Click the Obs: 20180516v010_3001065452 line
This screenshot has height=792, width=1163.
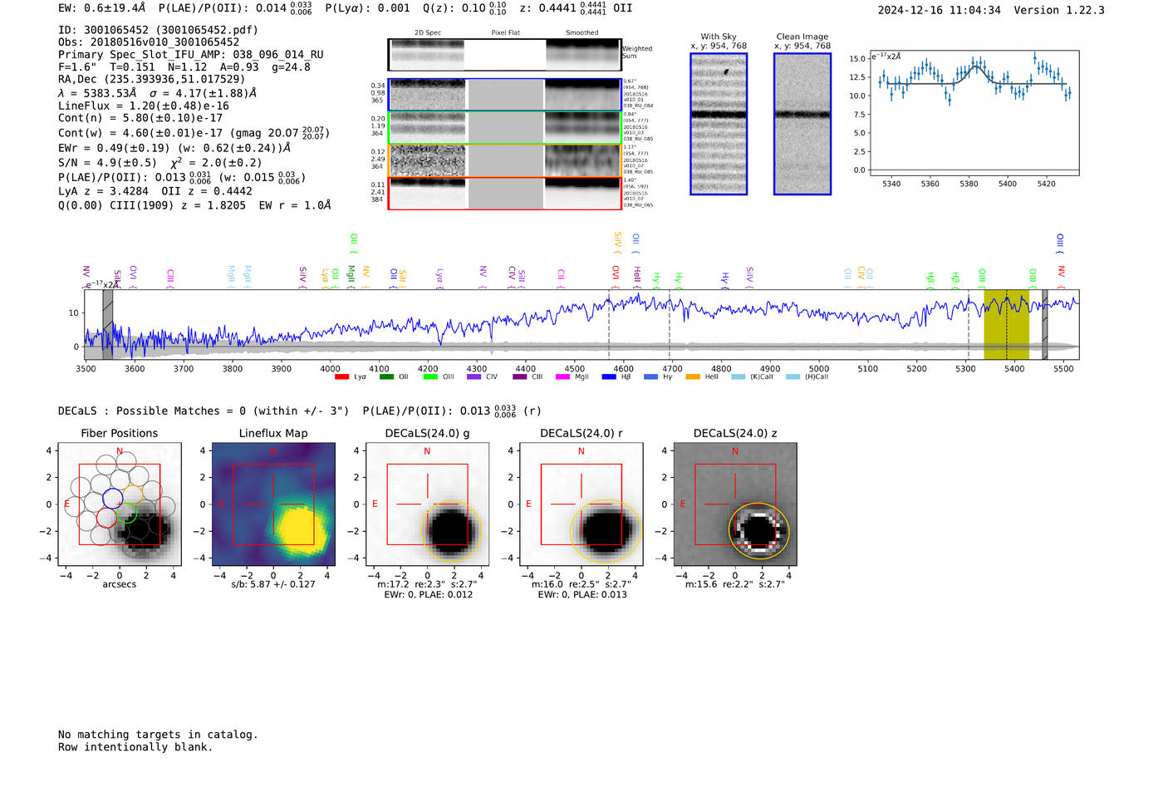click(149, 42)
